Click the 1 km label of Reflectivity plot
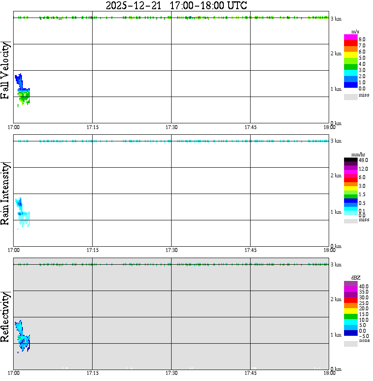The width and height of the screenshot is (373, 381). point(336,335)
